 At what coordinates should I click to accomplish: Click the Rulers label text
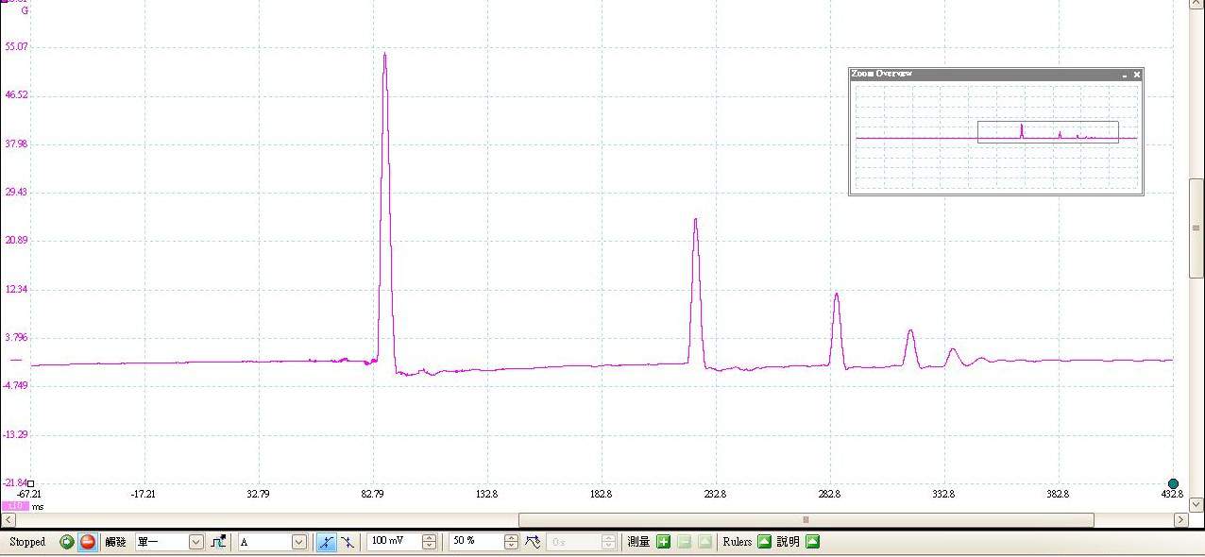pos(738,542)
